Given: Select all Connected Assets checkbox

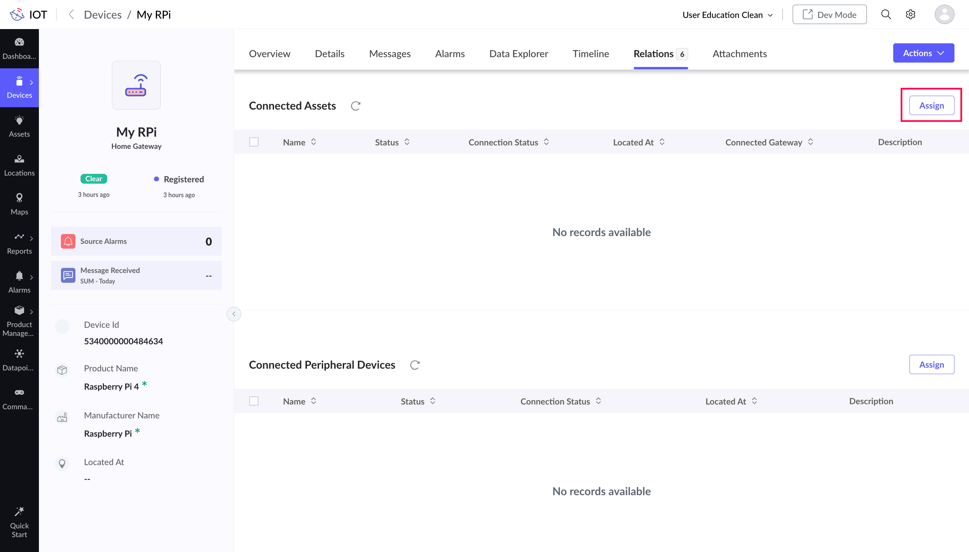Looking at the screenshot, I should [254, 142].
